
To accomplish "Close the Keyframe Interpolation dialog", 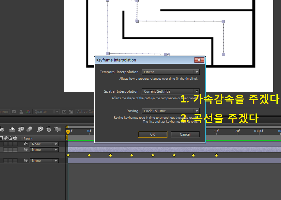I will [199, 60].
